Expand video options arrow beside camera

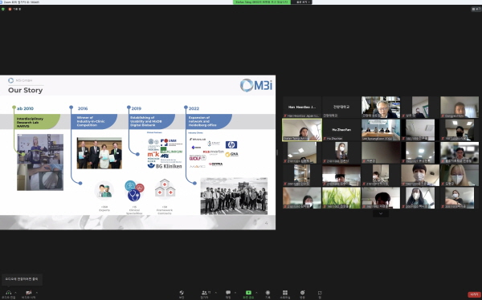click(x=37, y=292)
